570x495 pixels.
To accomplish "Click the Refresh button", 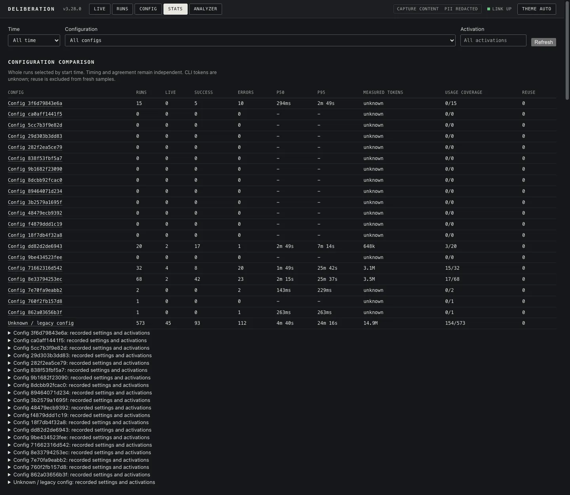I will tap(543, 42).
